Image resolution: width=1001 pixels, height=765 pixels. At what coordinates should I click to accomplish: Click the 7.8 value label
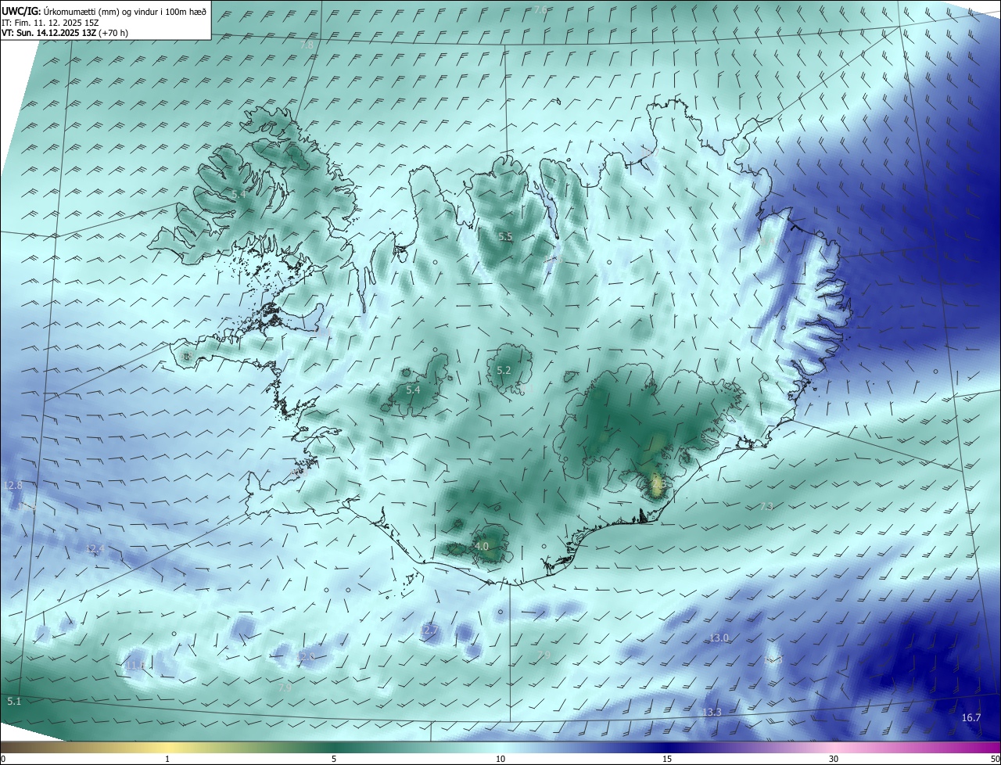tap(307, 45)
